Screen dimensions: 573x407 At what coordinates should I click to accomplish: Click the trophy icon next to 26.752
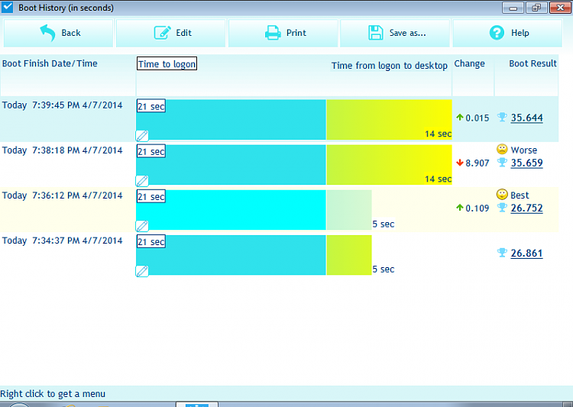point(502,208)
